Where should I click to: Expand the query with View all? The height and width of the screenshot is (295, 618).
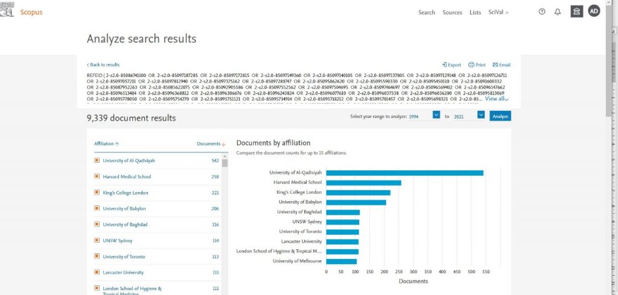tap(497, 99)
